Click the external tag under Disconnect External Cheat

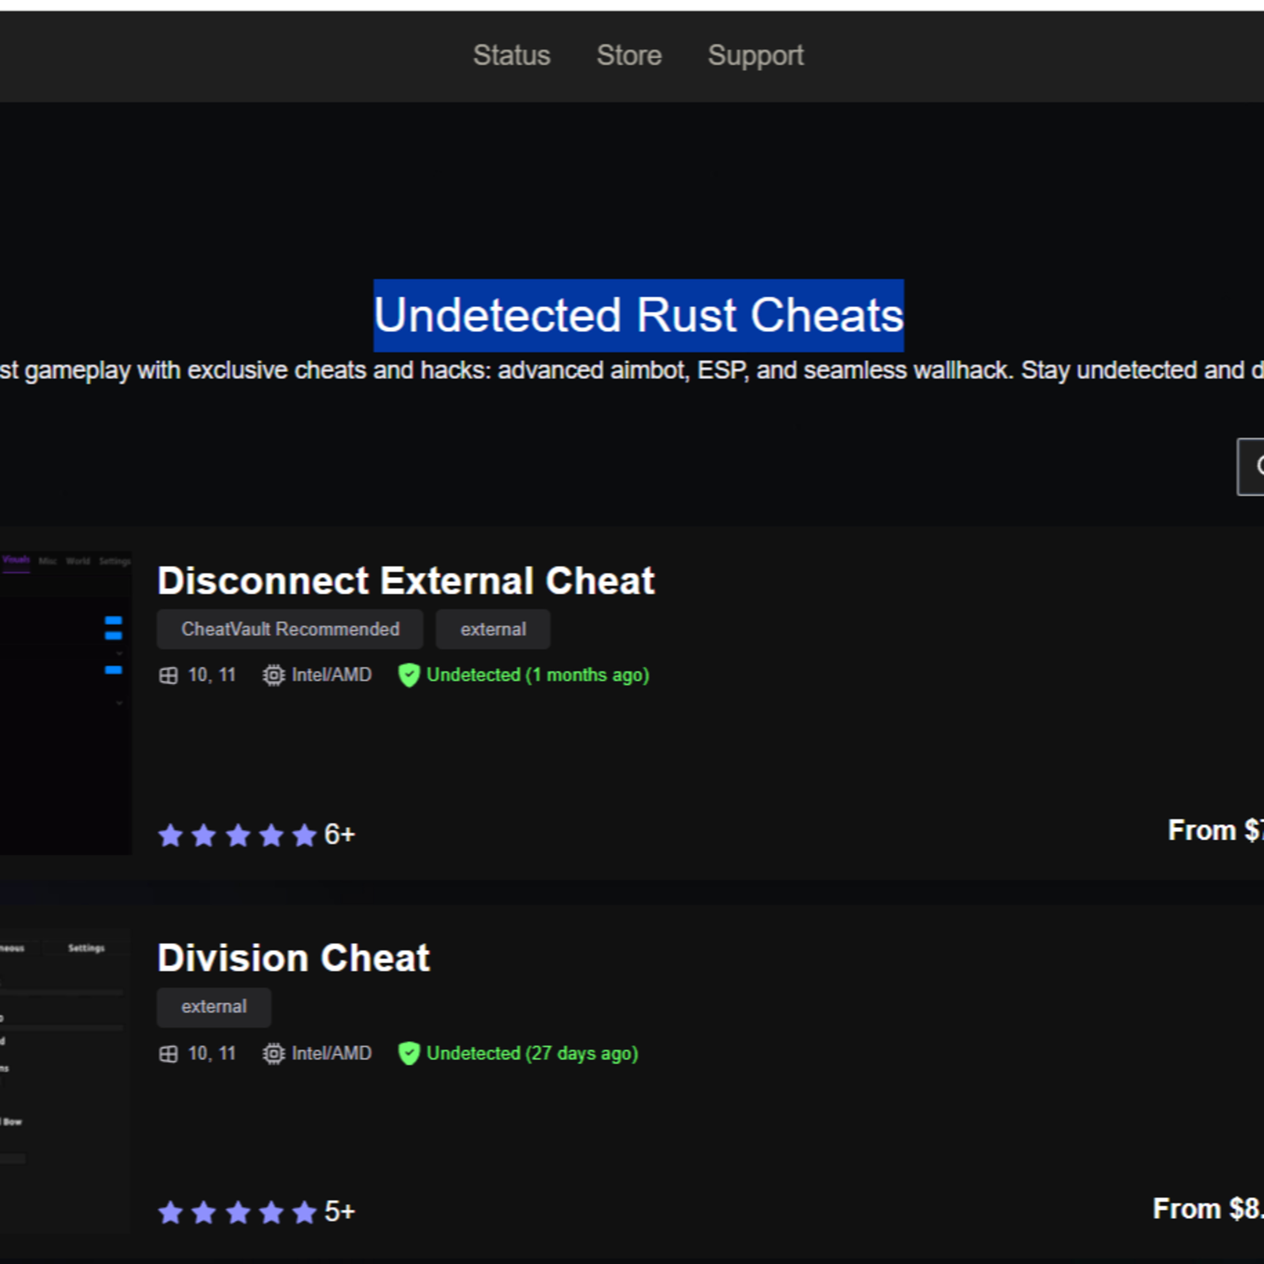[493, 629]
